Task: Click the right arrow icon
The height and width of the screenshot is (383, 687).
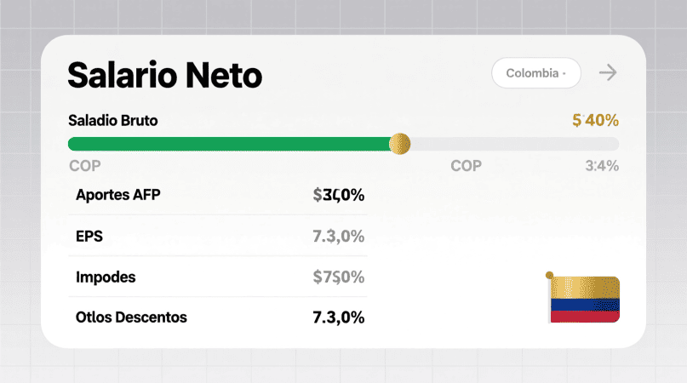Action: click(x=607, y=72)
